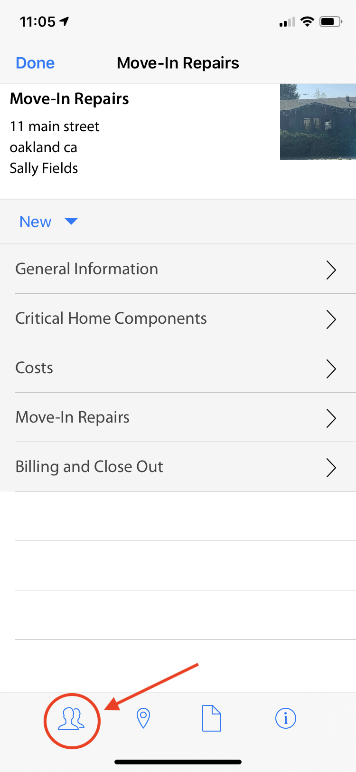Tap the battery status icon

tap(330, 21)
